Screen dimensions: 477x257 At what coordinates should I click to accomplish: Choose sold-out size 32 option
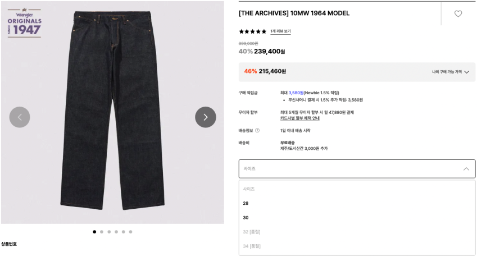click(357, 232)
